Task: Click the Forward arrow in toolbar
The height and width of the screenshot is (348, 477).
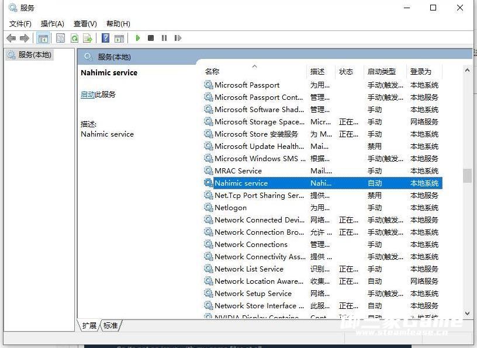Action: [25, 38]
